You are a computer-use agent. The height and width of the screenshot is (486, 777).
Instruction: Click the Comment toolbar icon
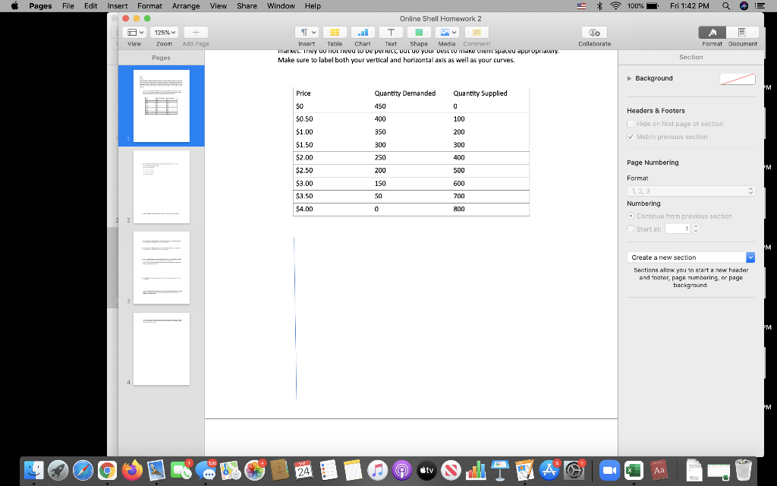(x=476, y=32)
